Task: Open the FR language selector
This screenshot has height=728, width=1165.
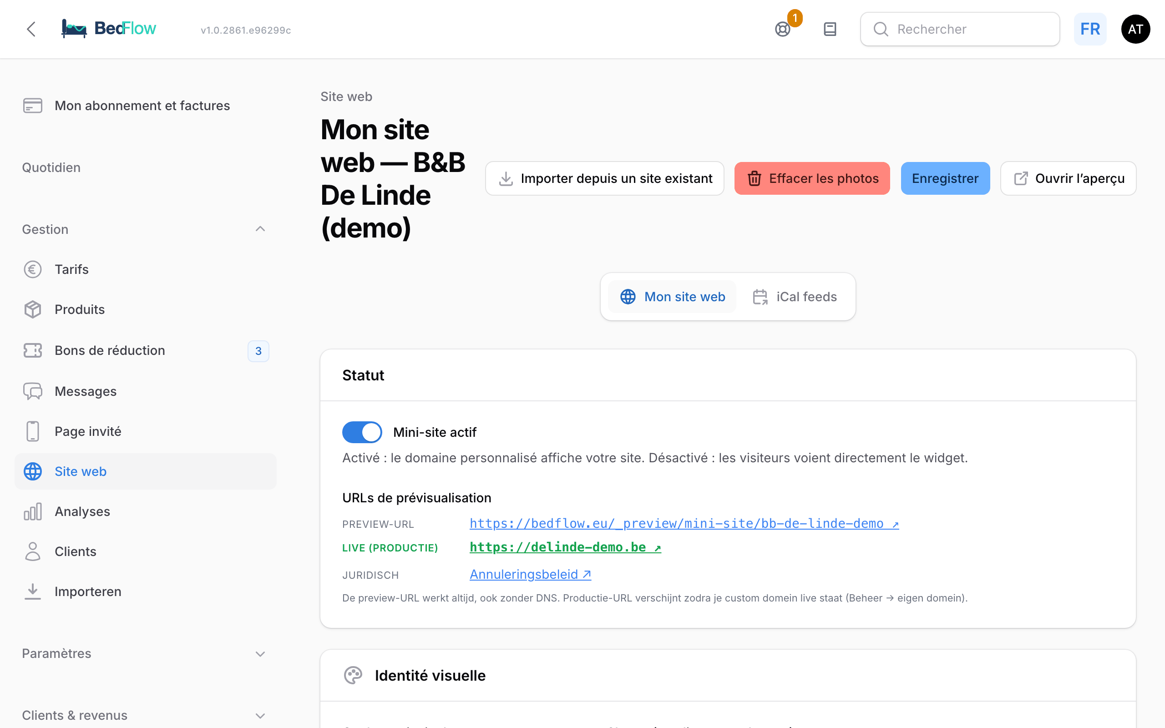Action: click(x=1090, y=30)
